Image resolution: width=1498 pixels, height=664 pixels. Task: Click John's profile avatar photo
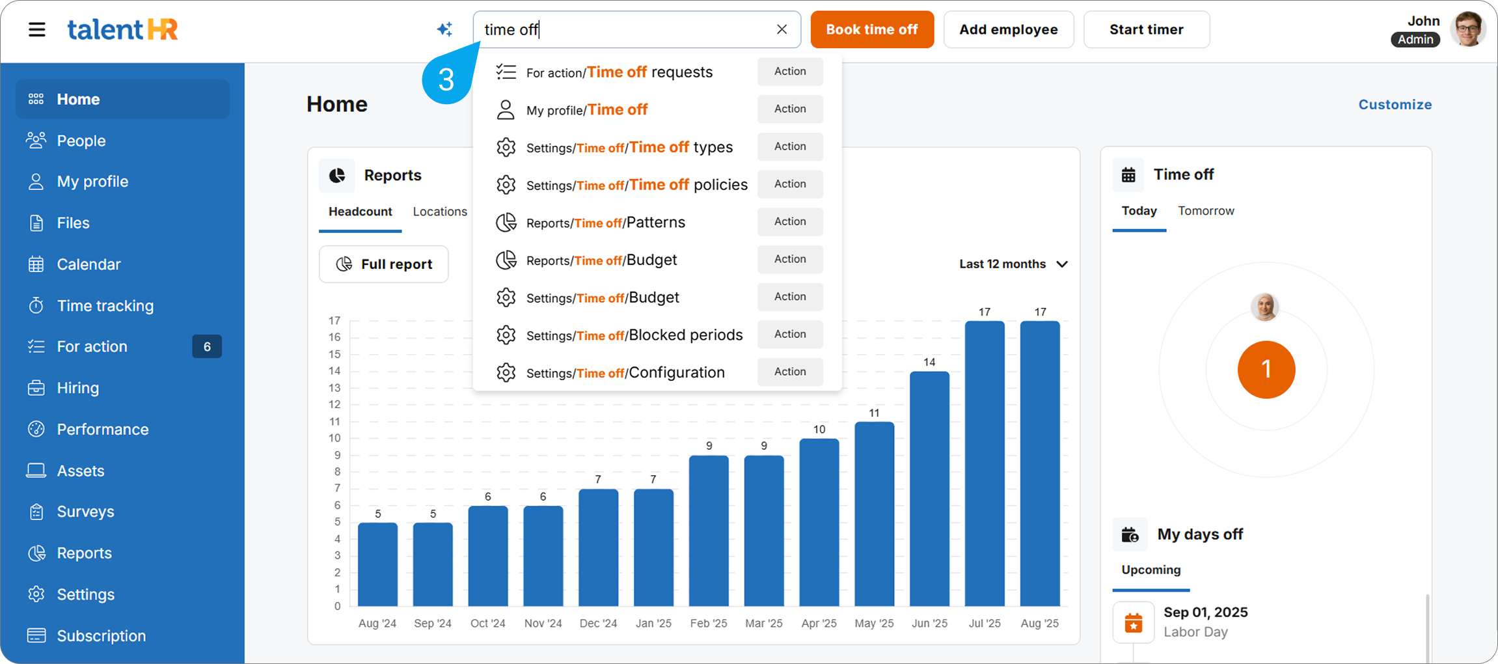coord(1468,29)
